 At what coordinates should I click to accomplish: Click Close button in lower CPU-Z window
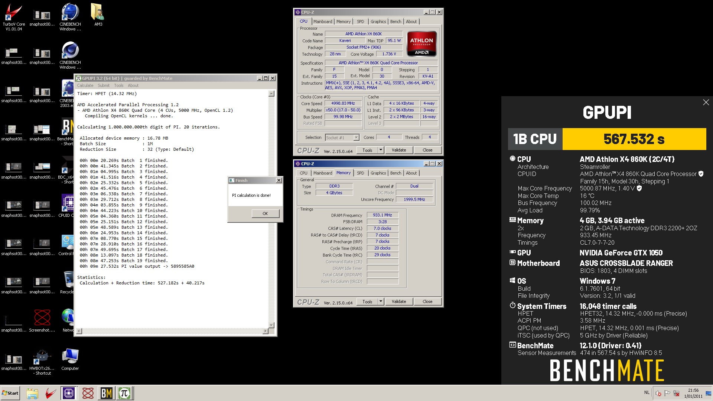(x=427, y=301)
